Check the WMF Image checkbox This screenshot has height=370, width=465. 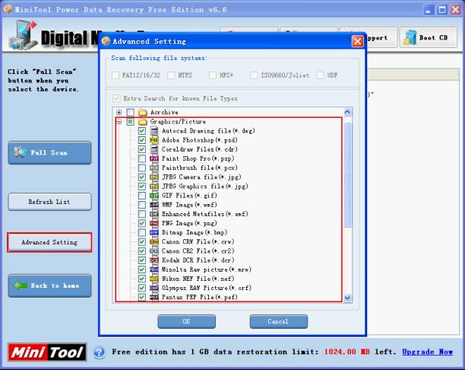(x=142, y=205)
